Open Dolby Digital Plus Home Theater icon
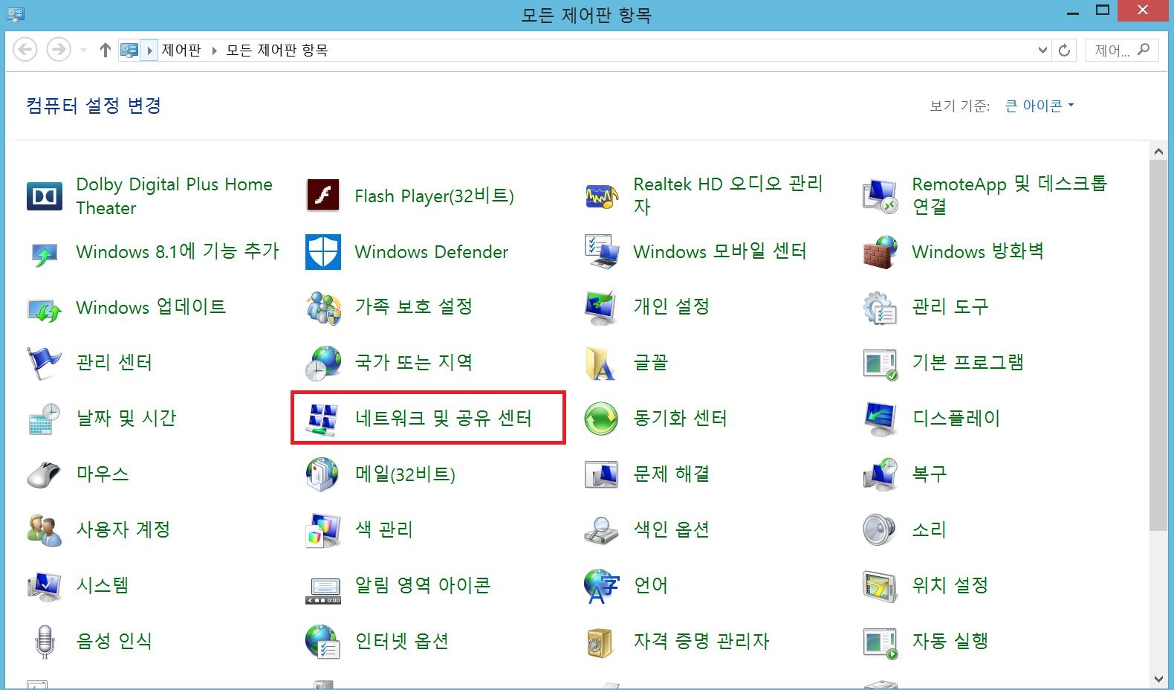1174x690 pixels. (44, 196)
